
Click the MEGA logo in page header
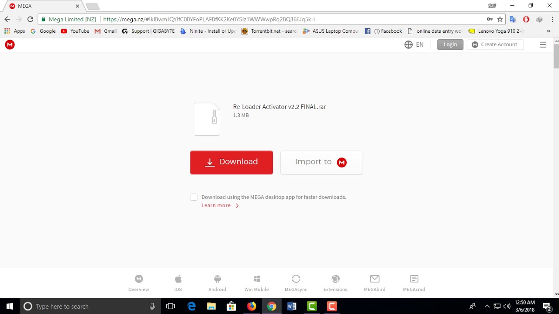coord(10,44)
